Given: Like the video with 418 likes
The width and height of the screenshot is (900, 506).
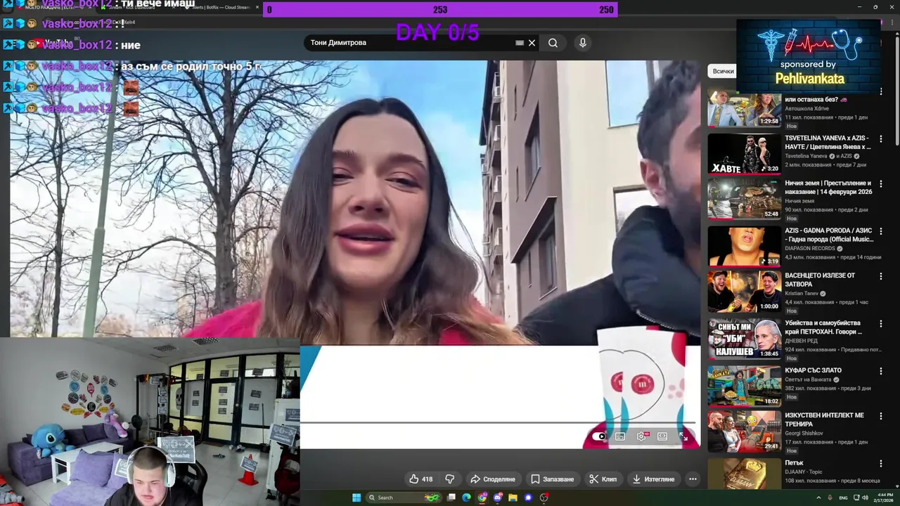Looking at the screenshot, I should (x=420, y=479).
